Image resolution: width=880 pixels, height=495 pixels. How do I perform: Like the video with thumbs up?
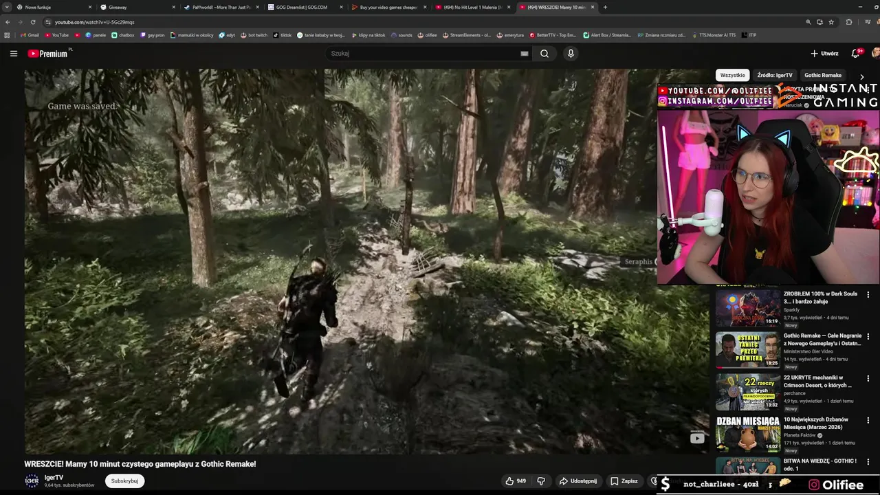click(x=516, y=481)
